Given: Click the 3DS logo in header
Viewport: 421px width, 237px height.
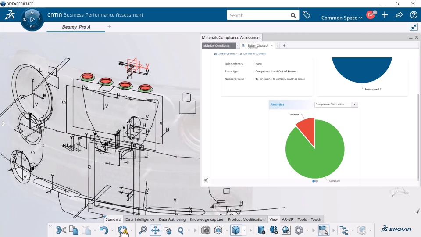Looking at the screenshot, I should click(x=10, y=15).
